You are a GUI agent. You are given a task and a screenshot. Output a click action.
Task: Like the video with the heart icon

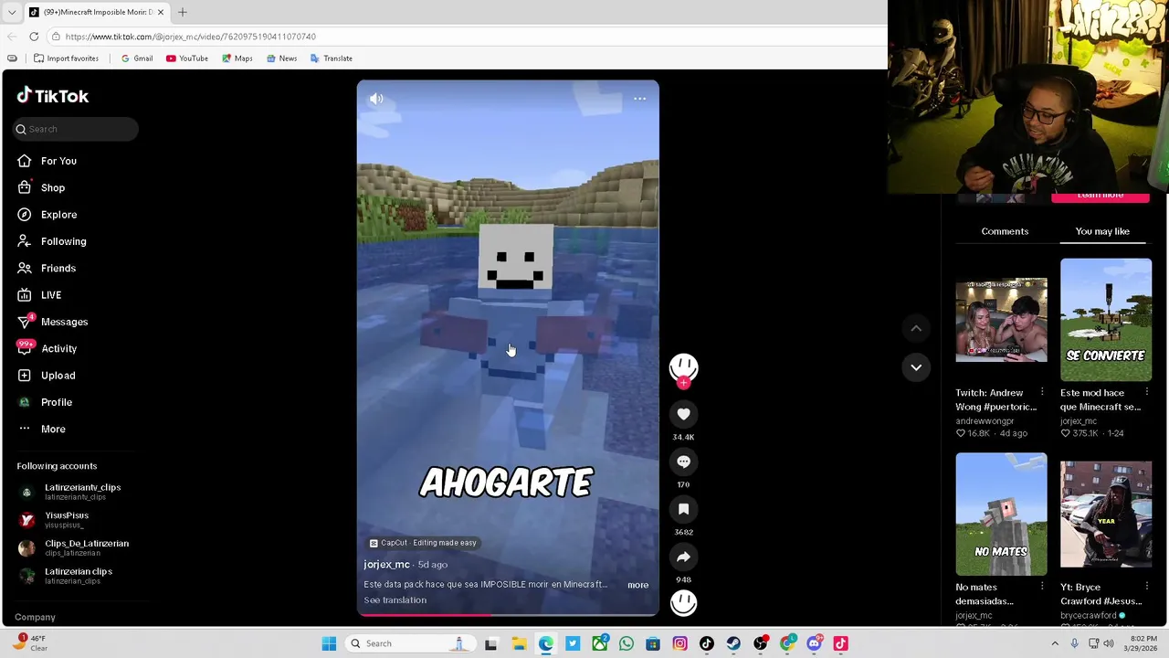pyautogui.click(x=683, y=414)
